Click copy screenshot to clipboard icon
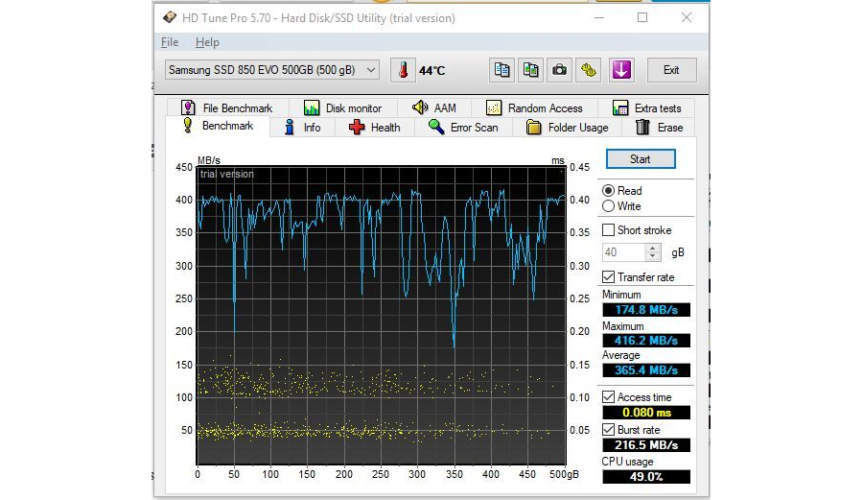This screenshot has width=863, height=500. [x=530, y=70]
